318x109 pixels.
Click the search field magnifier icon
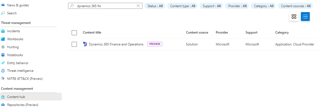(x=72, y=6)
